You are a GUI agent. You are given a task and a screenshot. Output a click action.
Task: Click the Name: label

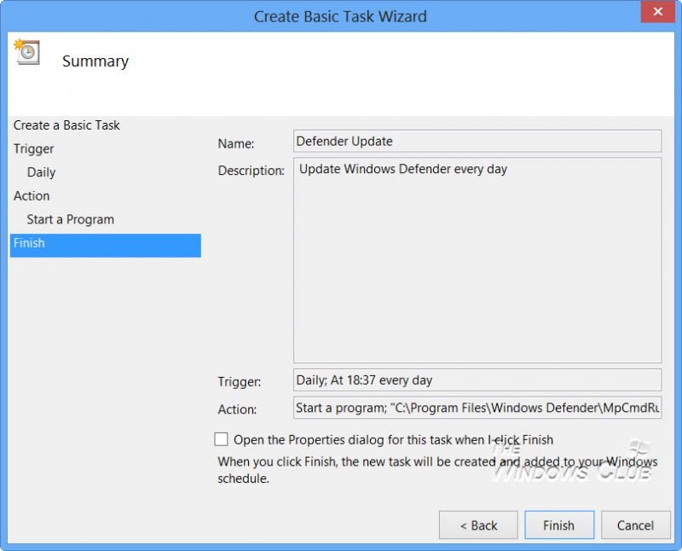[x=236, y=143]
